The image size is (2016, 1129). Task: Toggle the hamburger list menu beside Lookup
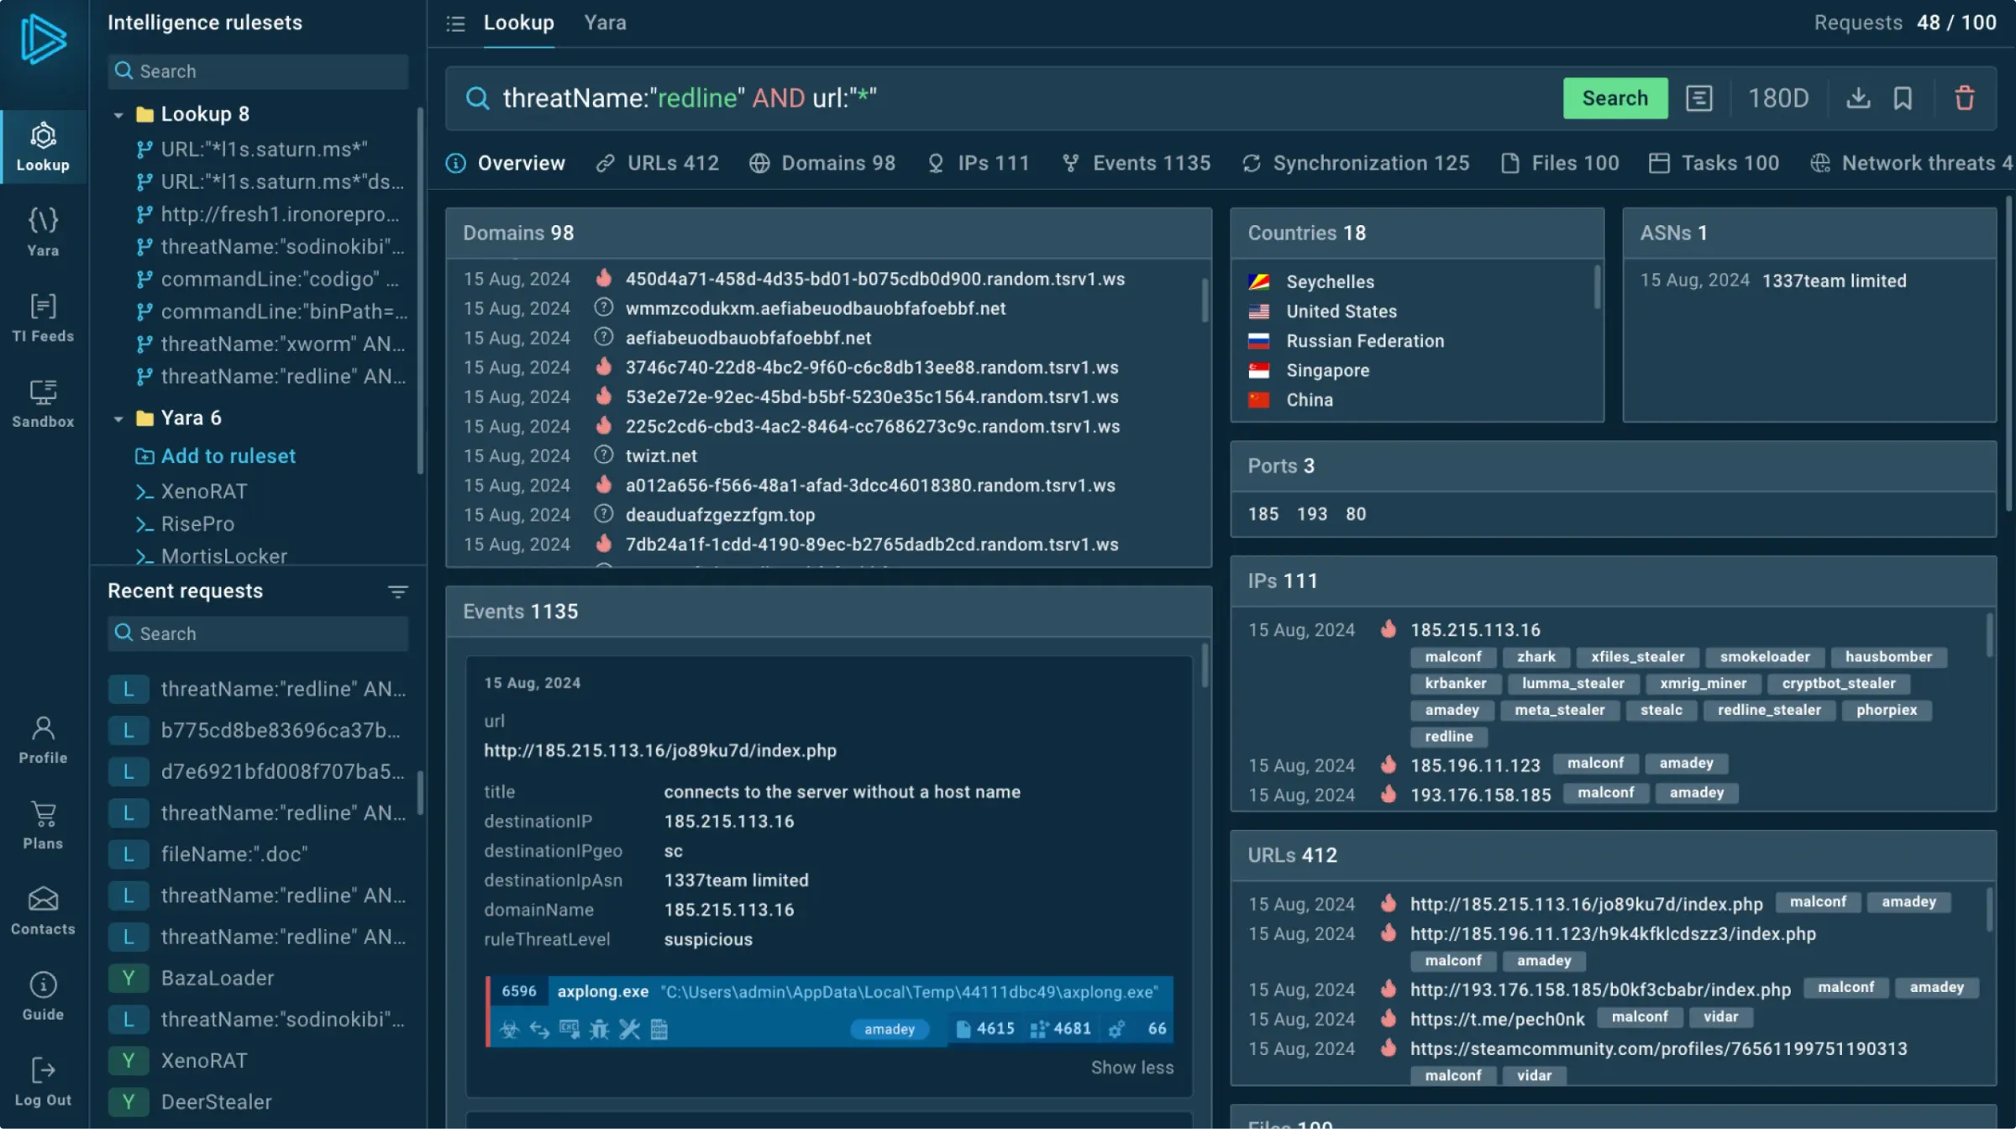[455, 24]
